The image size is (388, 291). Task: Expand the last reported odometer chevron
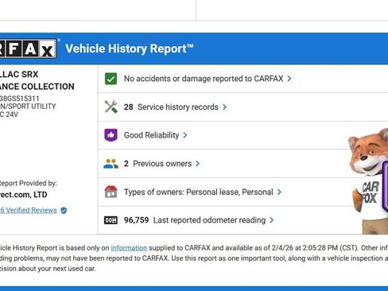click(x=271, y=220)
